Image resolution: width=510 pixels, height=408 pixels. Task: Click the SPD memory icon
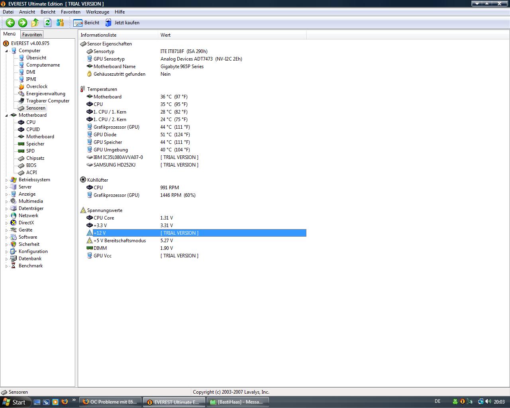[x=21, y=151]
